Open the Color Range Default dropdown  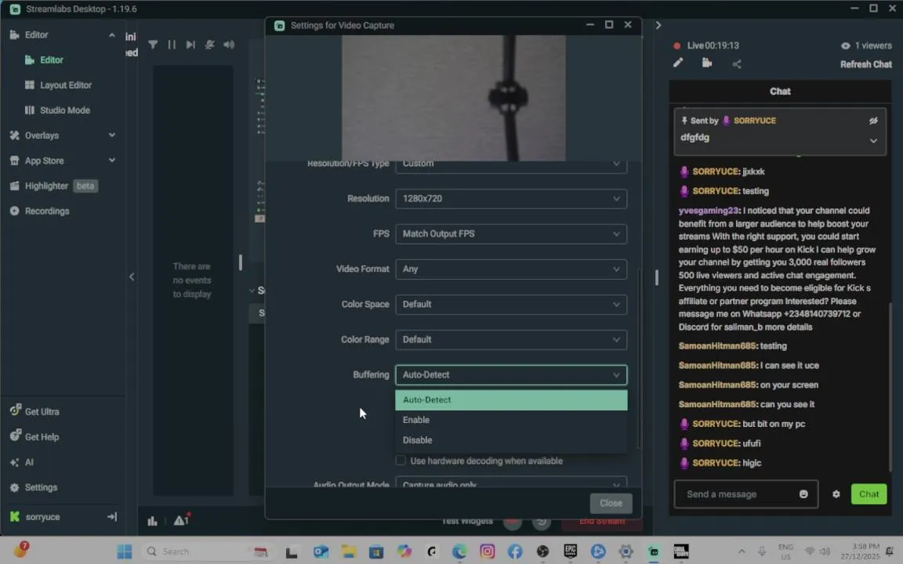[511, 339]
